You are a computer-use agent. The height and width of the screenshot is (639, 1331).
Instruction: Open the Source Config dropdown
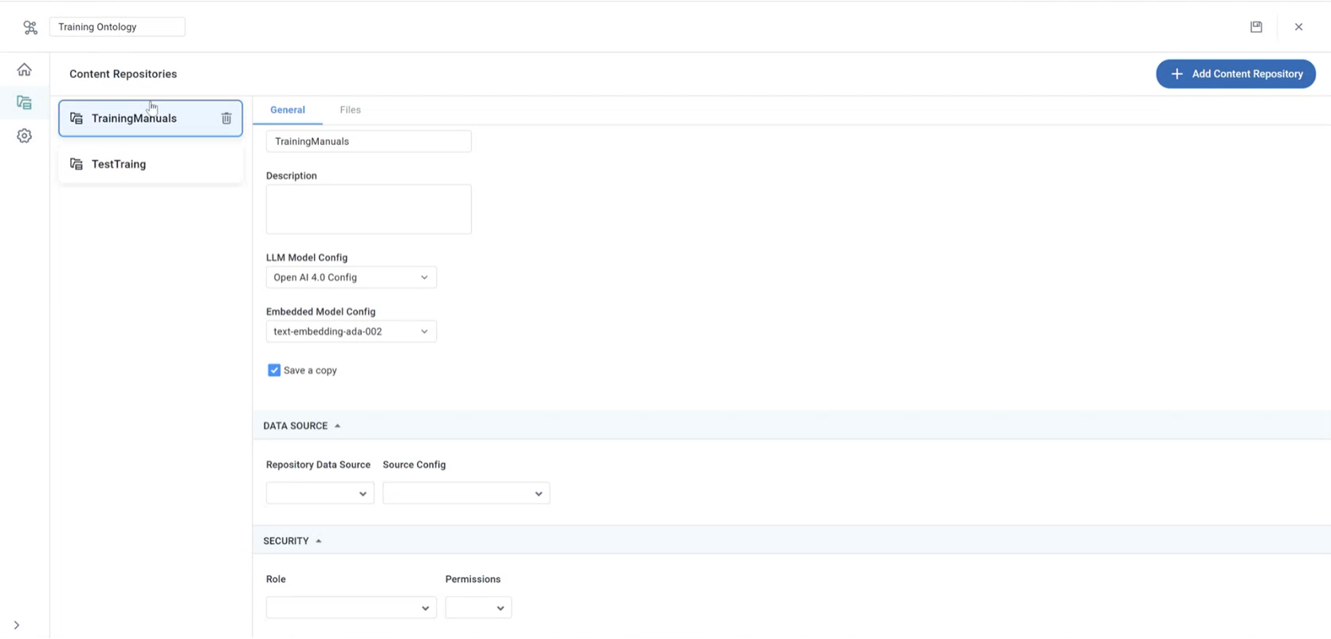pyautogui.click(x=466, y=494)
